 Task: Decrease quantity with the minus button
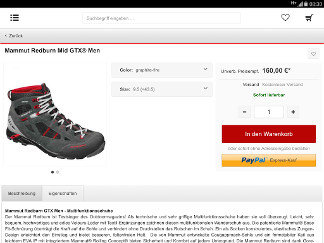[244, 112]
